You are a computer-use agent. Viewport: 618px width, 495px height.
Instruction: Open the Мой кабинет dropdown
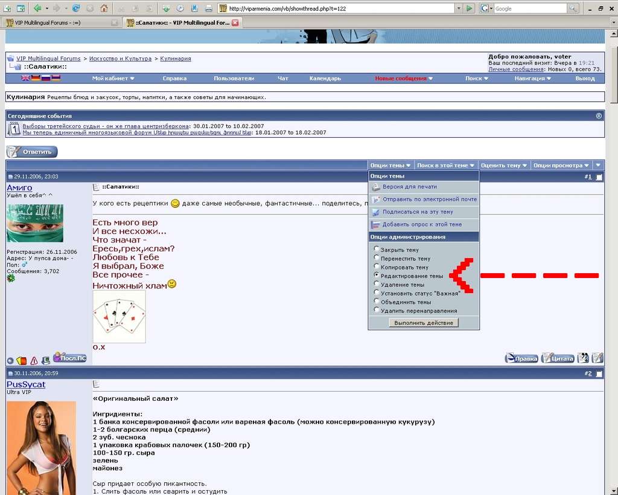pyautogui.click(x=113, y=79)
